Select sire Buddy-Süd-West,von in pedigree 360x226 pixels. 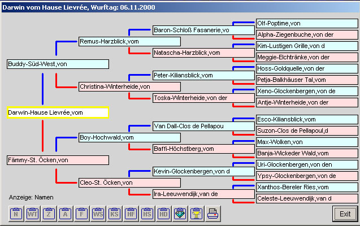57,64
